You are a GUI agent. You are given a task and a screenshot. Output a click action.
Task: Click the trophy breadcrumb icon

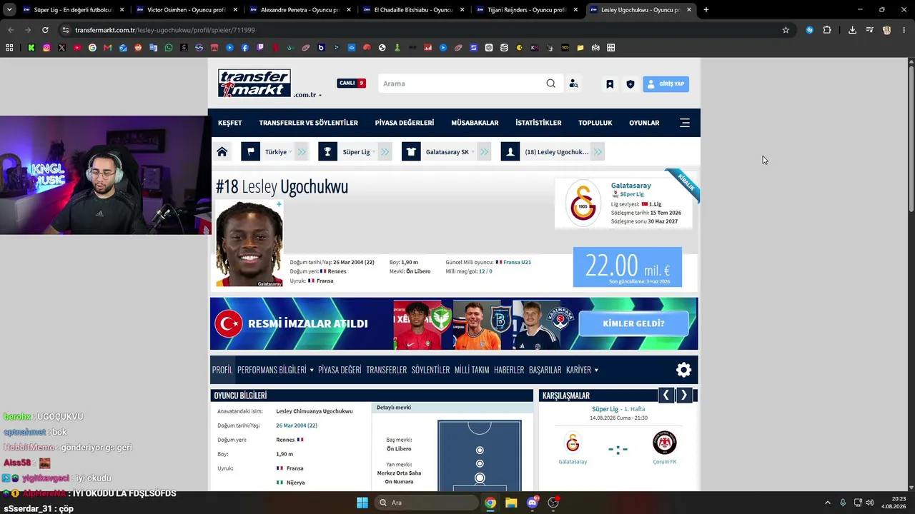[x=327, y=152]
